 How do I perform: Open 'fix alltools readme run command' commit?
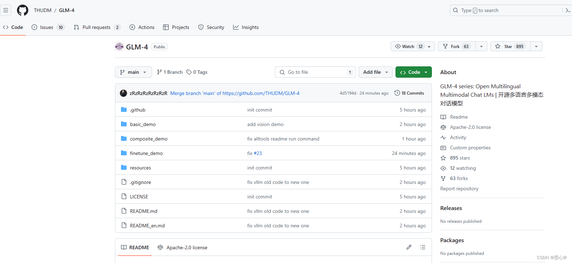click(283, 139)
